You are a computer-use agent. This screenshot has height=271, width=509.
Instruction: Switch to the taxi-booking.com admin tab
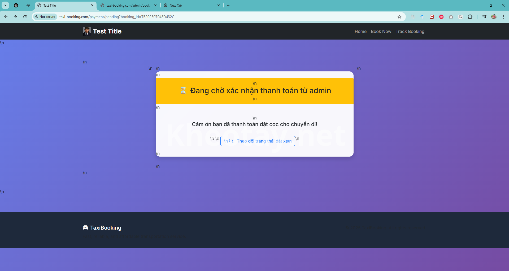click(128, 5)
